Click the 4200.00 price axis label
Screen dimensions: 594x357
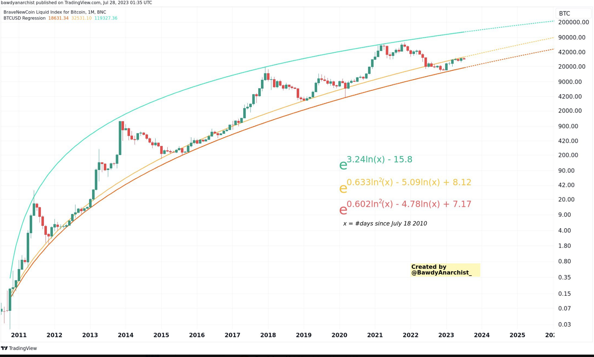(x=570, y=97)
